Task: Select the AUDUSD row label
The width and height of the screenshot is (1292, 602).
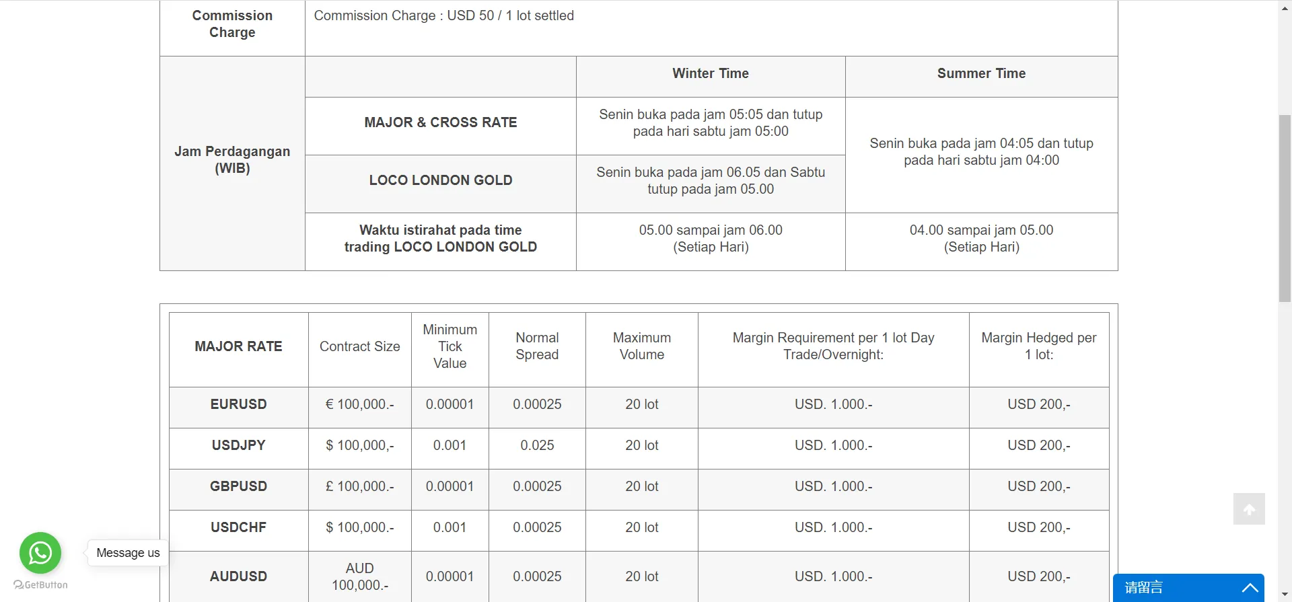Action: pyautogui.click(x=238, y=576)
